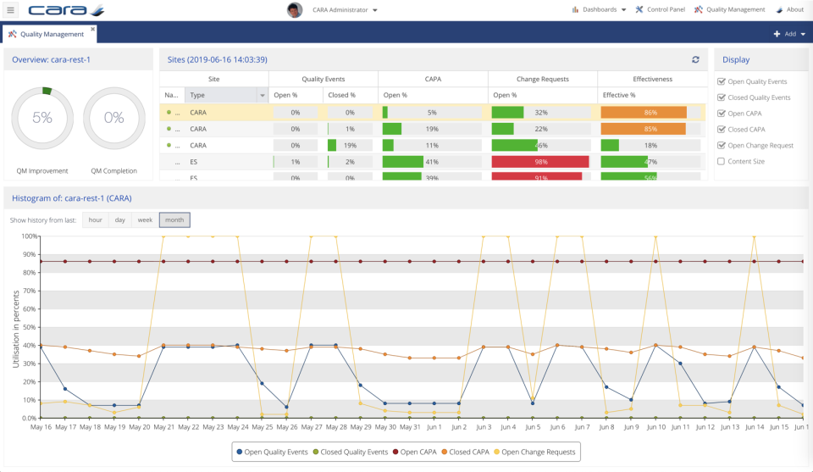Image resolution: width=813 pixels, height=472 pixels.
Task: Click the administrator avatar picture
Action: point(295,10)
